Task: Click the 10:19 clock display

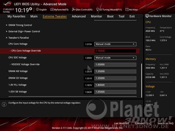Action: click(22, 10)
